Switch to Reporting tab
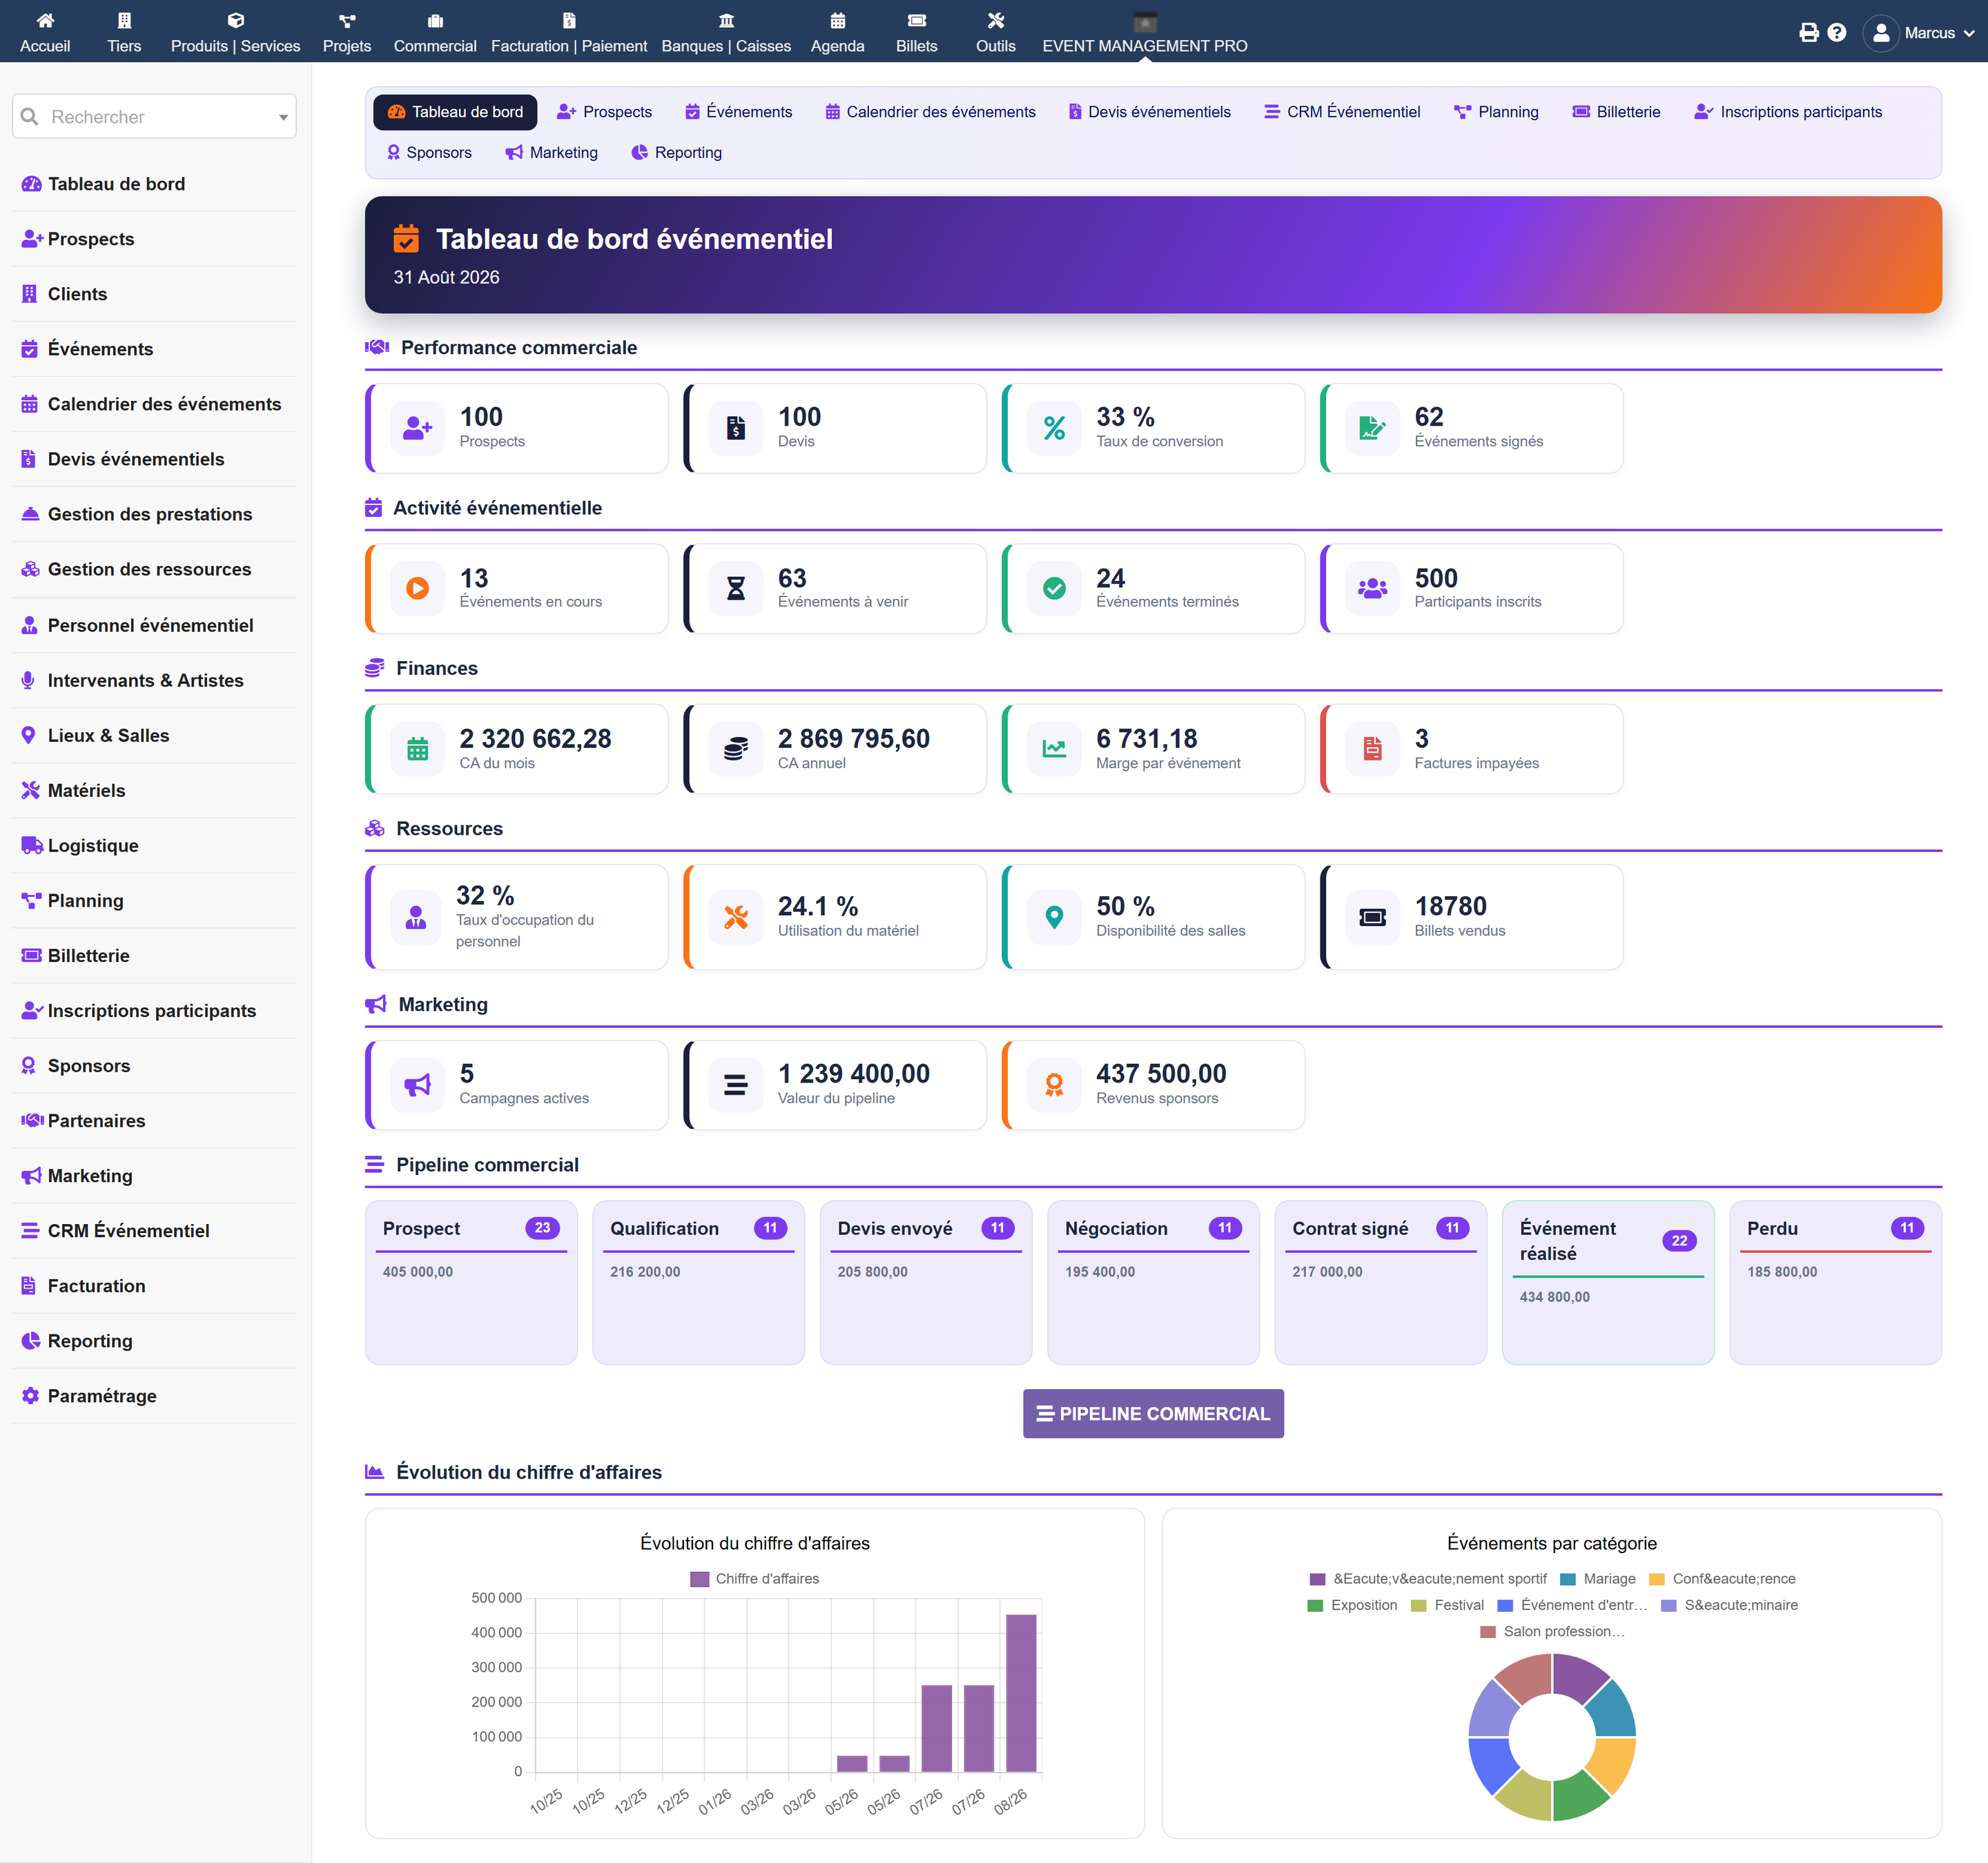 (676, 152)
